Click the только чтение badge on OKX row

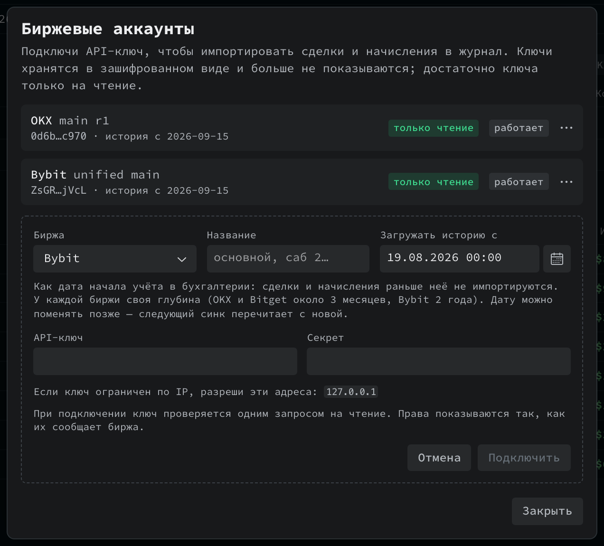tap(434, 128)
